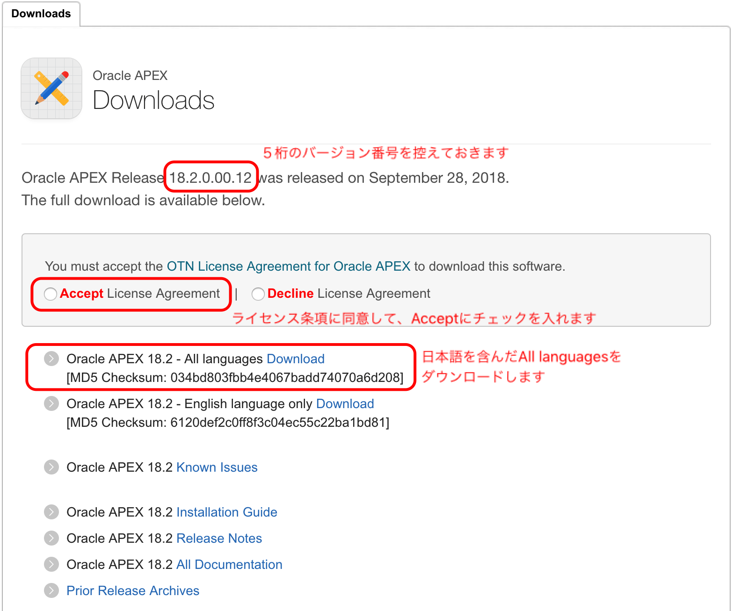The image size is (733, 611).
Task: Click the MD5 checksum 6120def2c0ff8f3c04ec55c22ba1bd81
Action: point(278,423)
